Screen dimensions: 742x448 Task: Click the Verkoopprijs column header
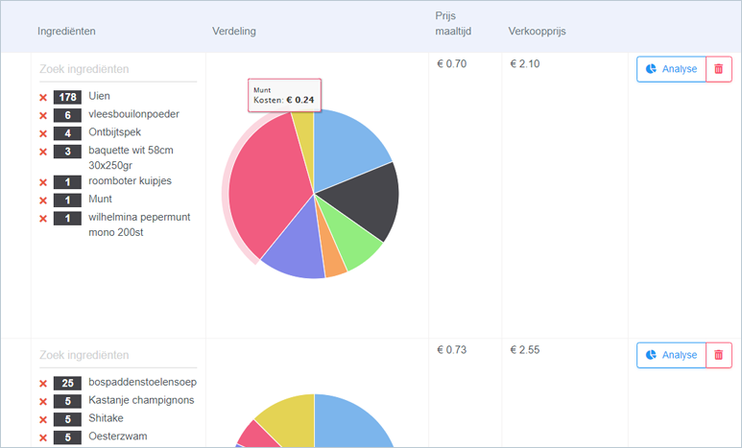pyautogui.click(x=537, y=32)
